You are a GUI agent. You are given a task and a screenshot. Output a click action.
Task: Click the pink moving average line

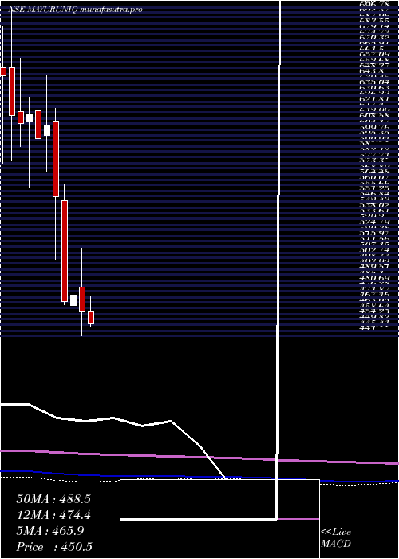(199, 458)
